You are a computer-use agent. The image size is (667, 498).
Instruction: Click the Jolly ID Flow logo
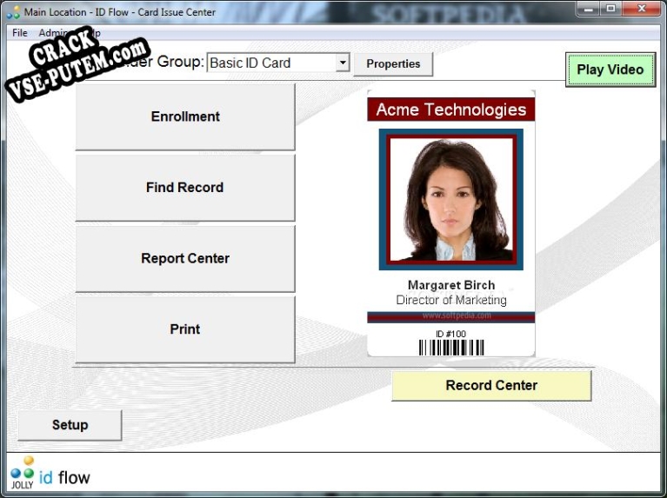pos(50,474)
